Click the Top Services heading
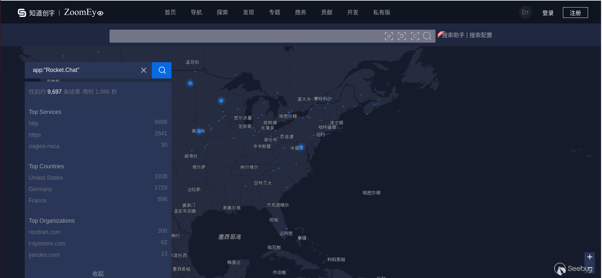The height and width of the screenshot is (278, 602). point(45,112)
